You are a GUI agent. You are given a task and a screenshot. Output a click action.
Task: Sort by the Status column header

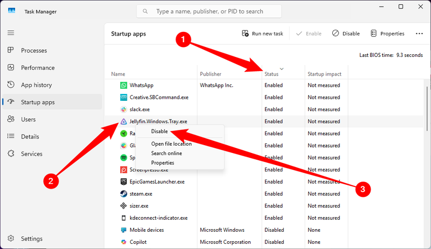[x=272, y=74]
